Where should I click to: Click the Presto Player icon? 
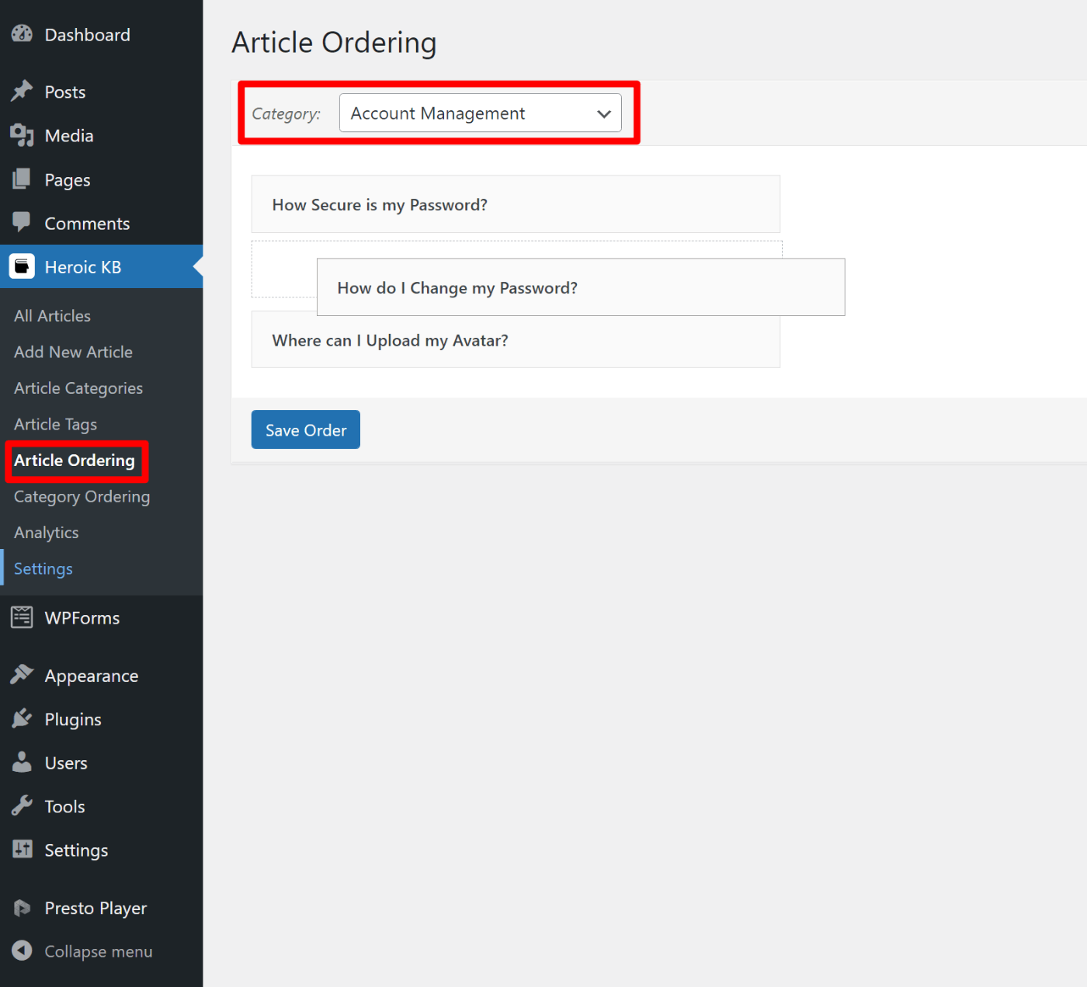point(22,908)
